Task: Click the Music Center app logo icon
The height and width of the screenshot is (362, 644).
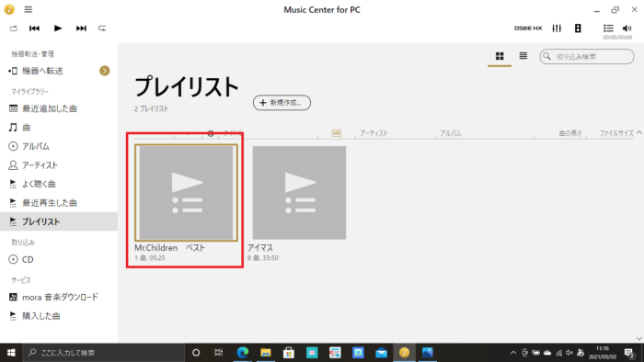Action: pos(9,9)
